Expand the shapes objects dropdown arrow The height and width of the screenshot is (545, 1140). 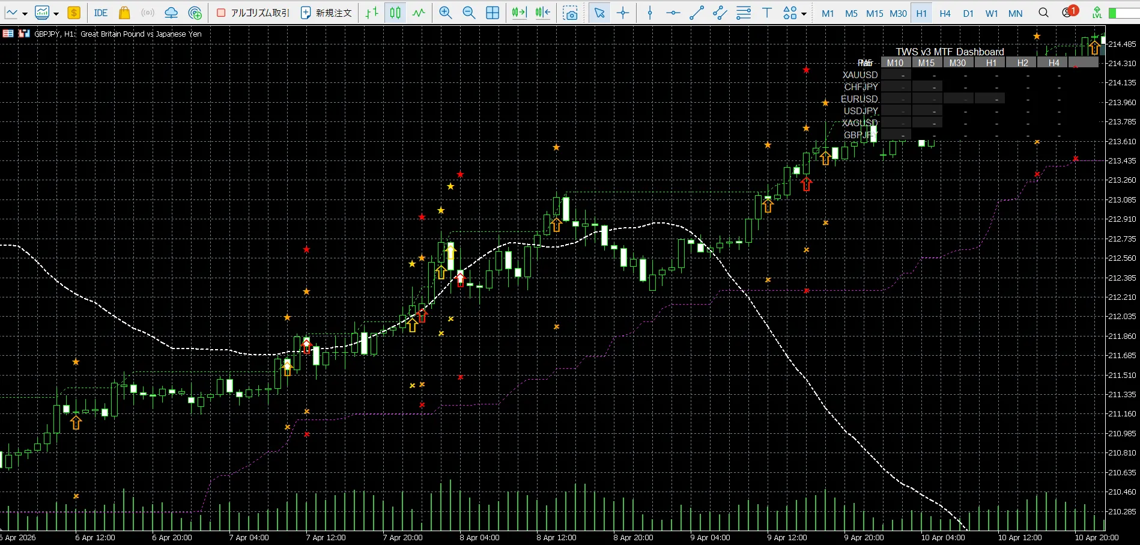pos(804,13)
